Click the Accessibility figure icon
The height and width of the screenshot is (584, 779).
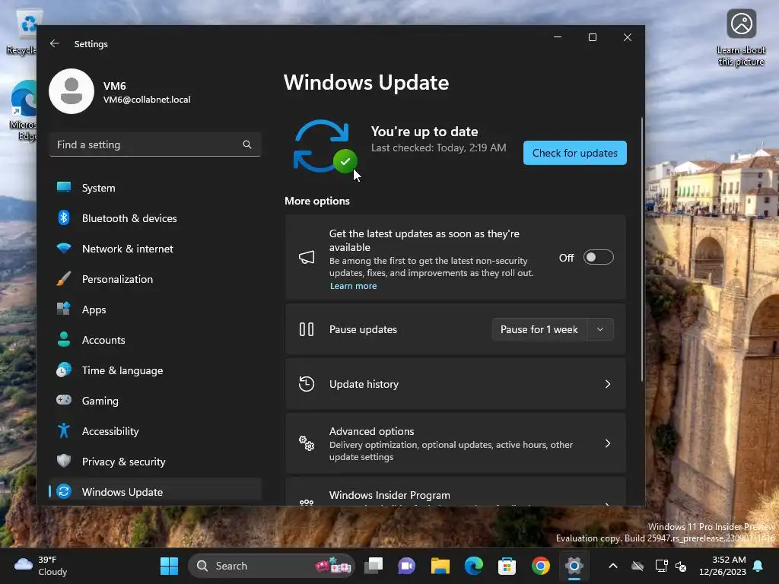tap(64, 430)
